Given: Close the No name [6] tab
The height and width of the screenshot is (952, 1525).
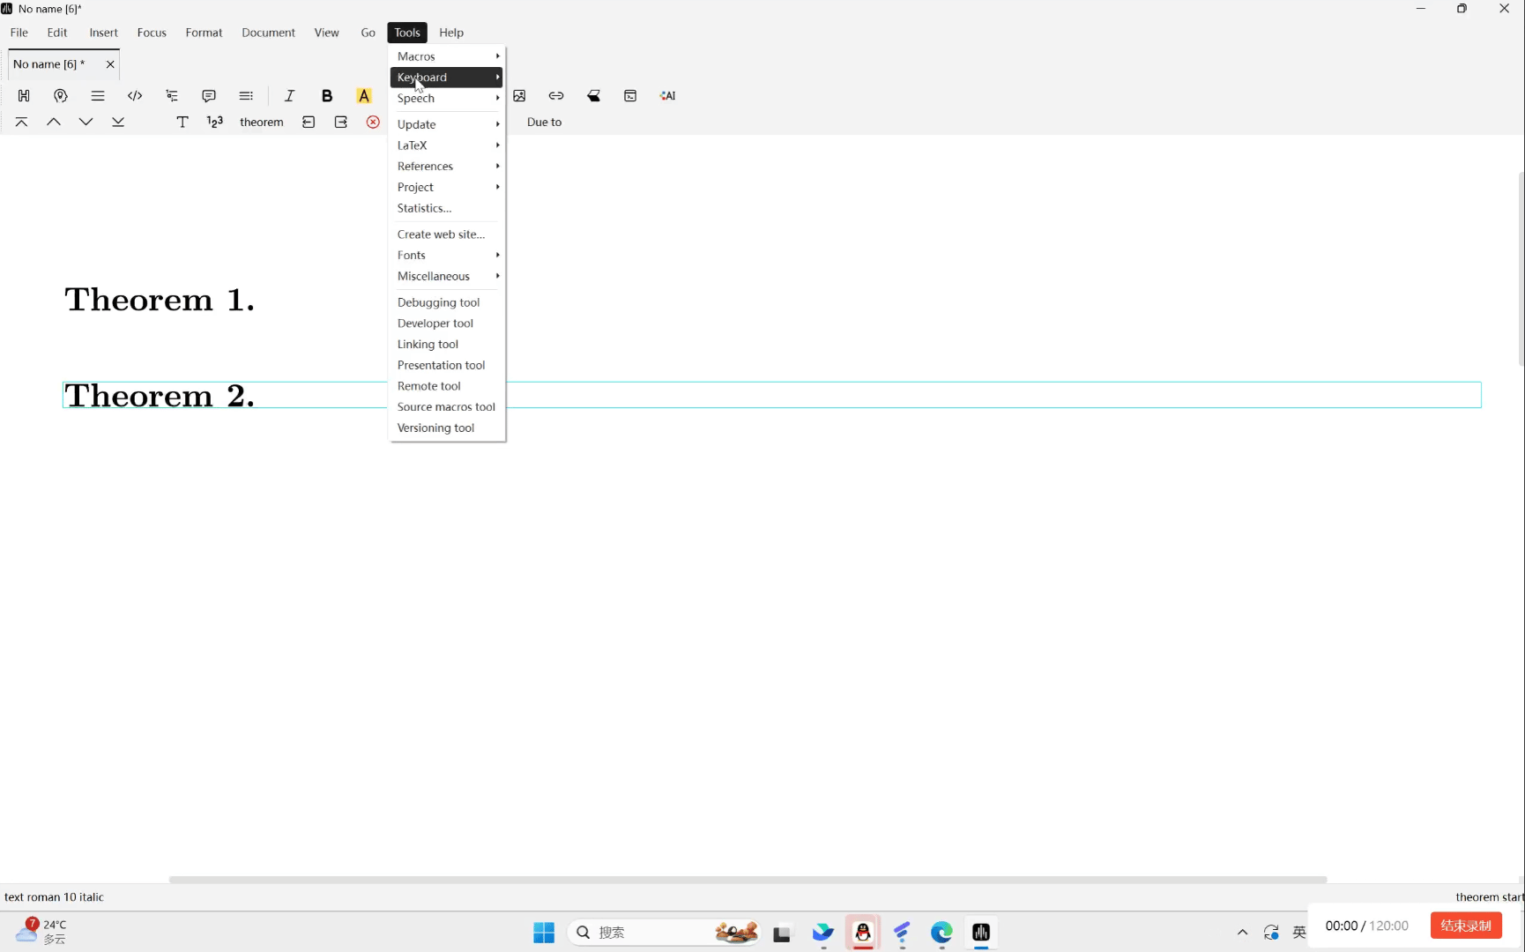Looking at the screenshot, I should pos(110,64).
